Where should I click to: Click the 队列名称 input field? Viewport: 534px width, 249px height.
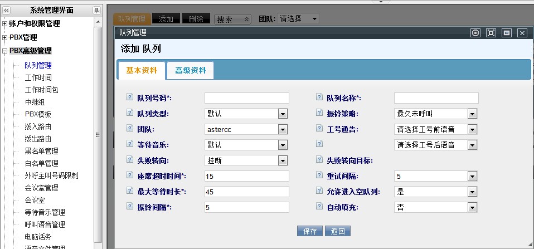[x=436, y=98]
